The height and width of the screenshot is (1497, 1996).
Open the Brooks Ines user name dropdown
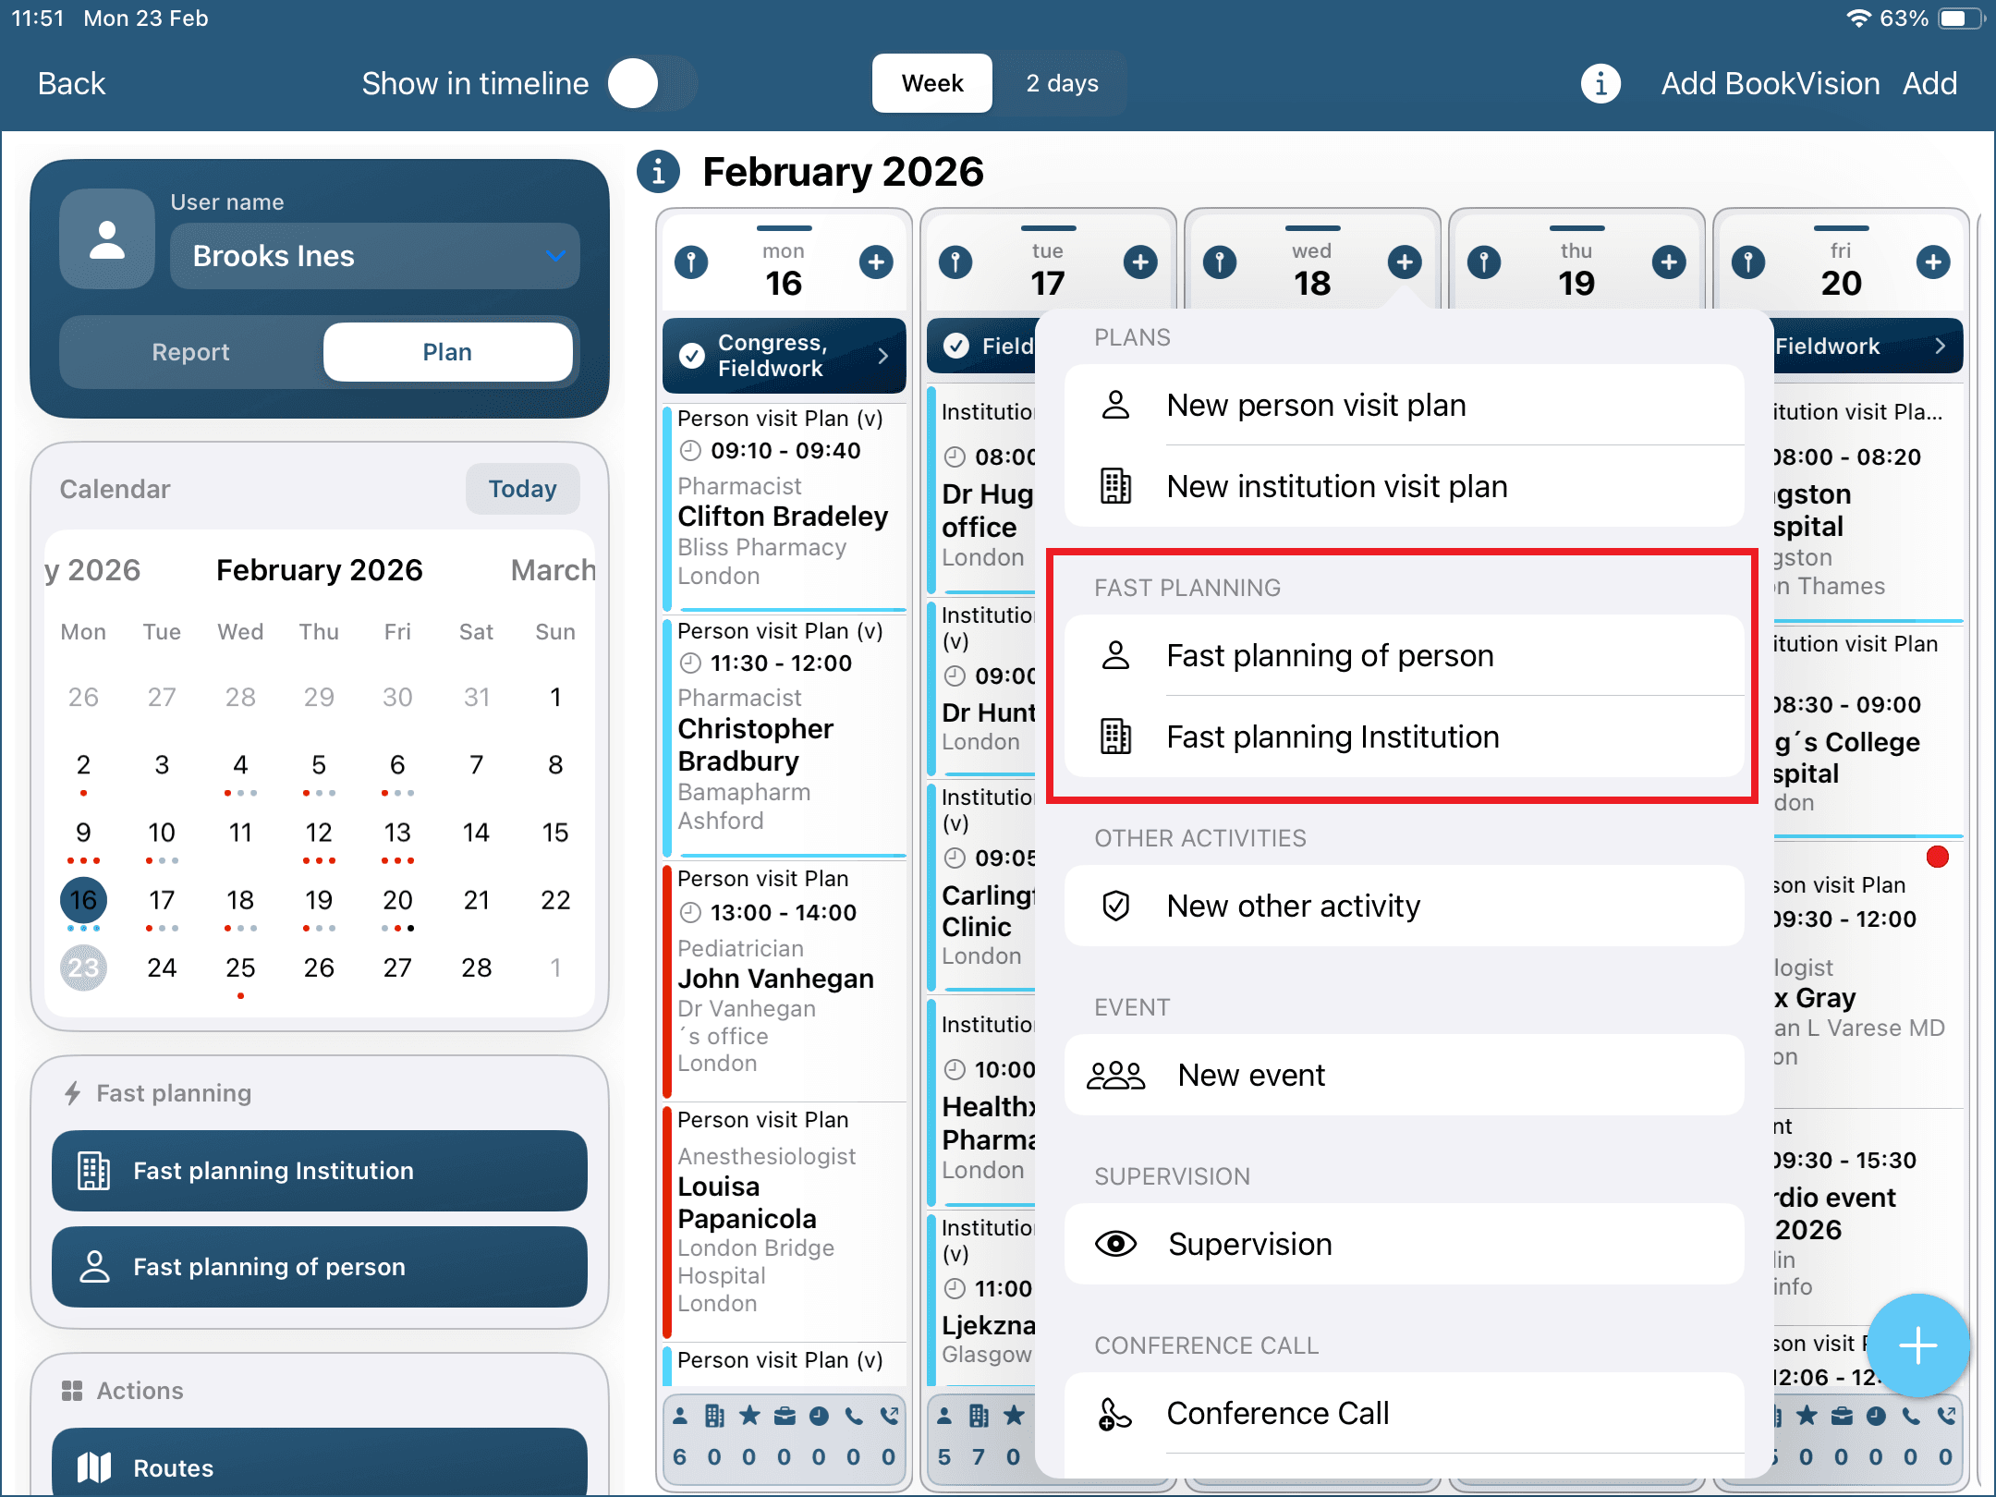[x=374, y=256]
